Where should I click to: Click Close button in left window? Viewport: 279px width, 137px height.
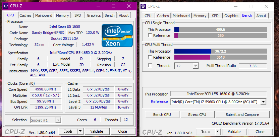(122, 131)
